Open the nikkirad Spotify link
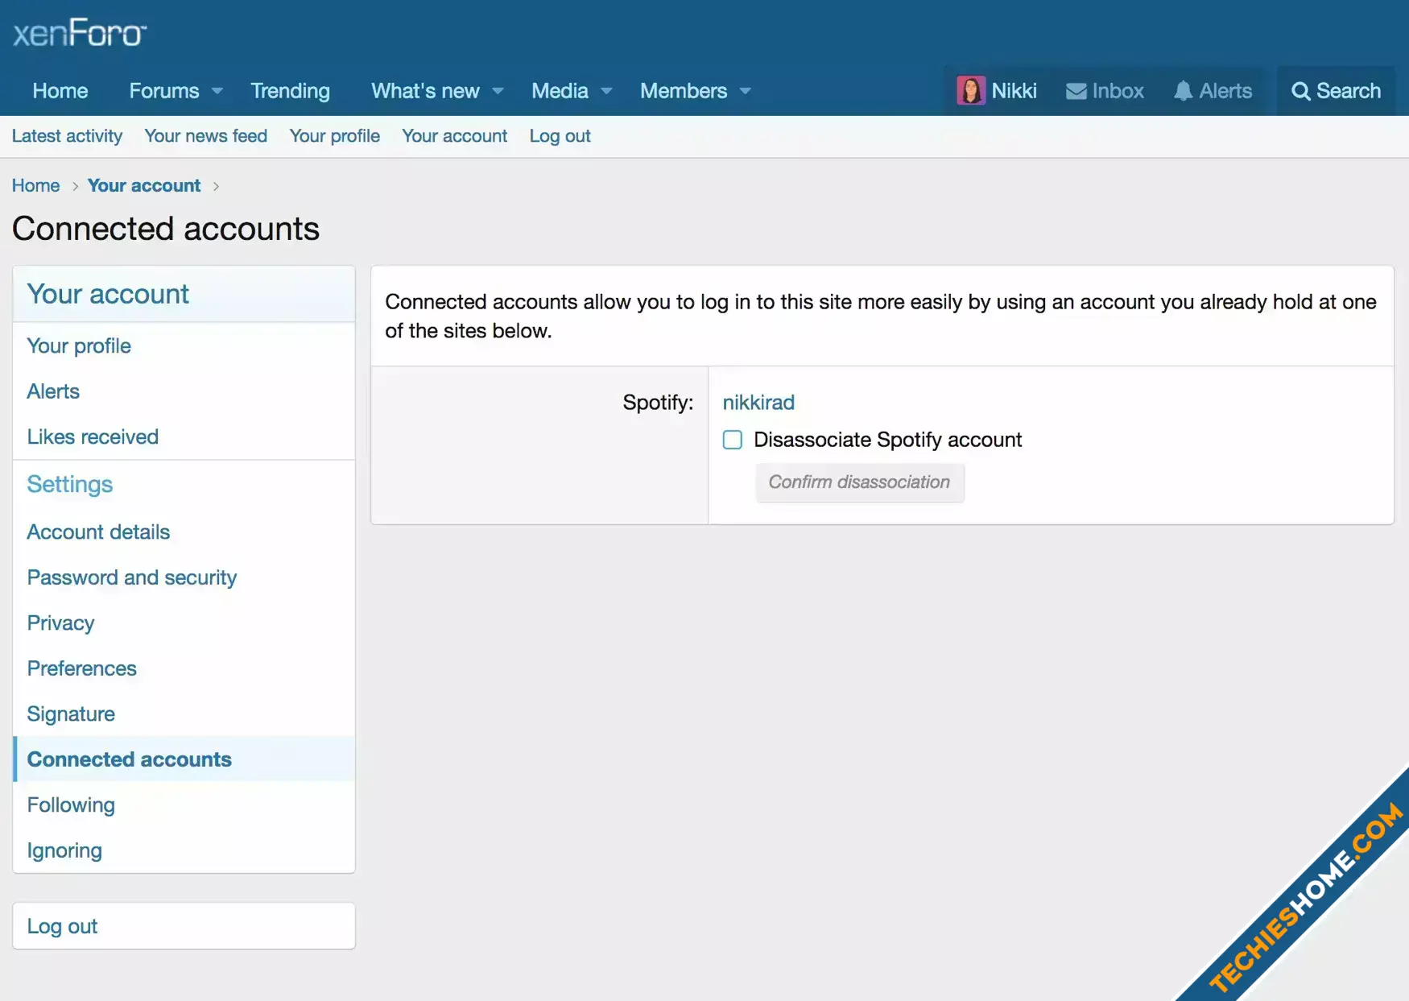The image size is (1409, 1001). 758,402
